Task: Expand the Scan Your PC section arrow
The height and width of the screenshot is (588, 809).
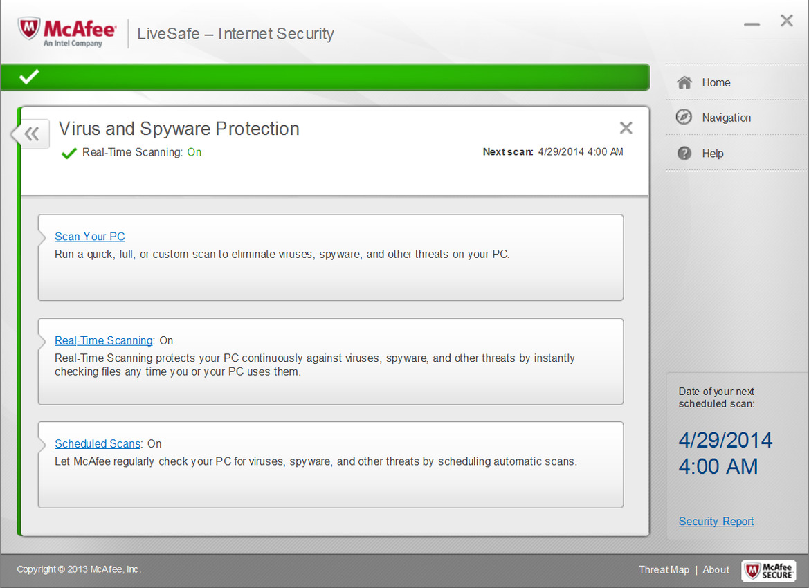Action: (x=42, y=238)
